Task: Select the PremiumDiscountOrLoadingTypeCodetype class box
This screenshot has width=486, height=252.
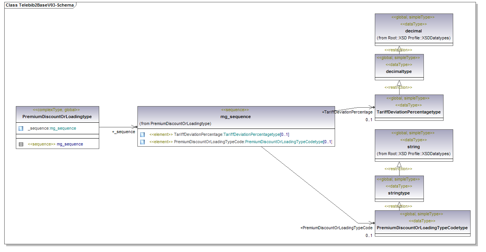Action: tap(422, 228)
